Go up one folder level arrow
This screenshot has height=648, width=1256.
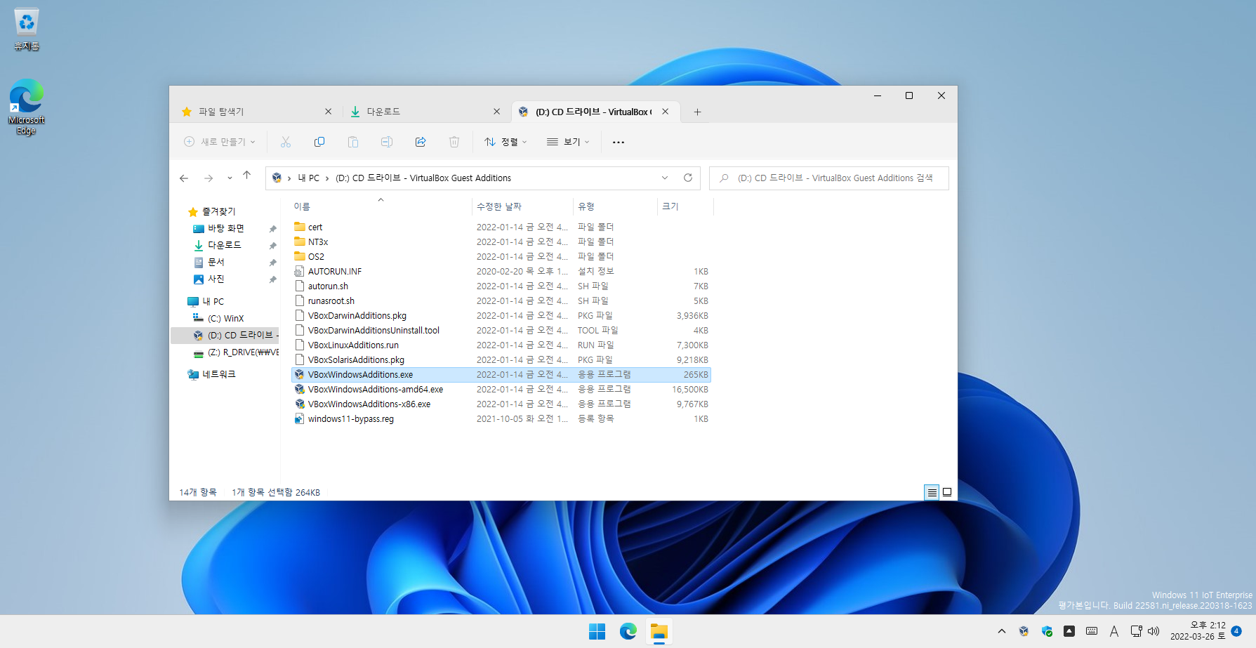[246, 176]
